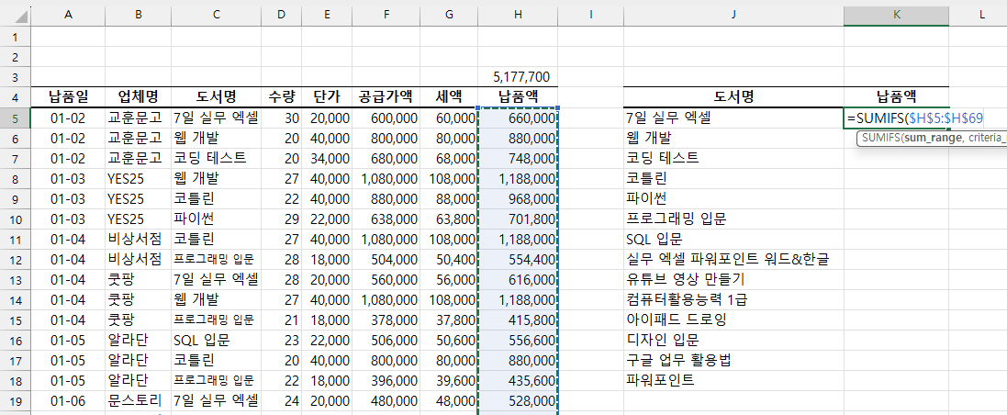Click the 납품액 header in column K
Image resolution: width=1007 pixels, height=415 pixels.
(896, 97)
